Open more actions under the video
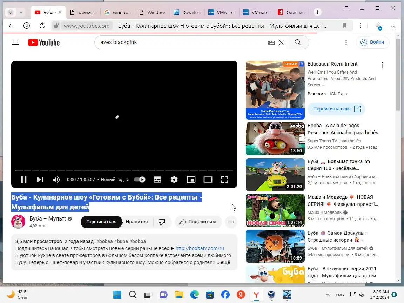This screenshot has height=303, width=404. pos(231,222)
